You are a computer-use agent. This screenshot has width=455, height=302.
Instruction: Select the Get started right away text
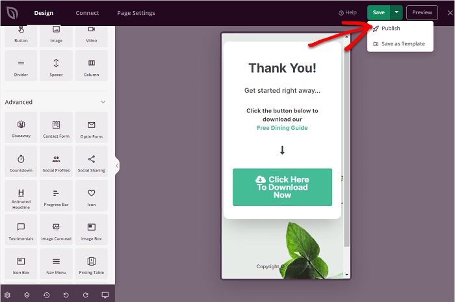[x=282, y=91]
